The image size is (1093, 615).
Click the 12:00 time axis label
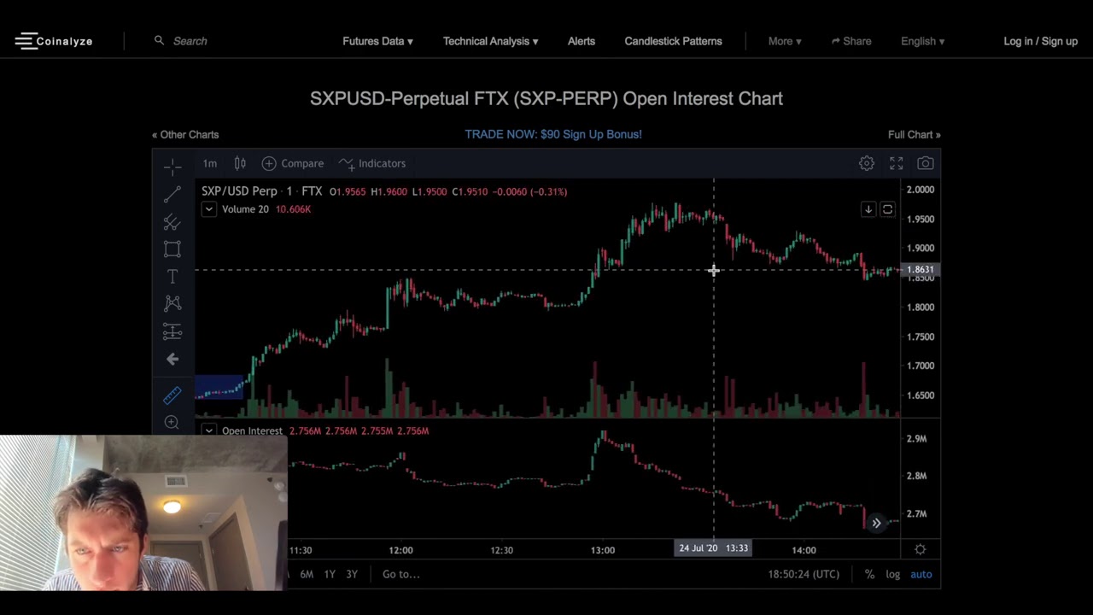400,550
